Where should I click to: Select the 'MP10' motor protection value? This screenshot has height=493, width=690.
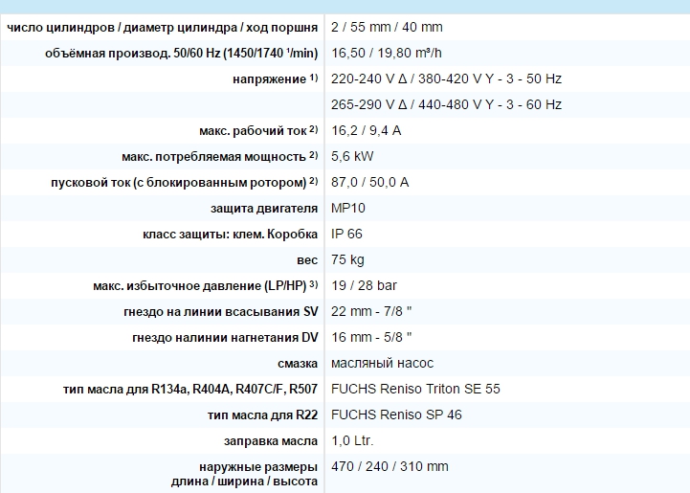point(348,209)
